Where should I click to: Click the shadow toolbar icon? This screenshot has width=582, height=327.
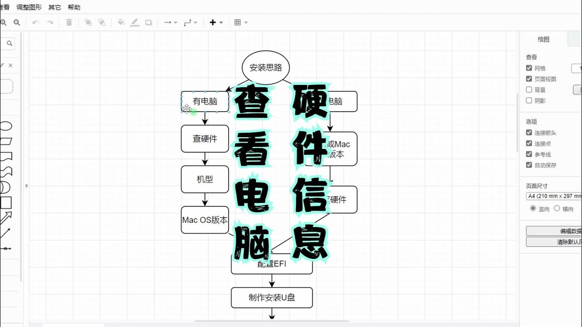coord(149,22)
